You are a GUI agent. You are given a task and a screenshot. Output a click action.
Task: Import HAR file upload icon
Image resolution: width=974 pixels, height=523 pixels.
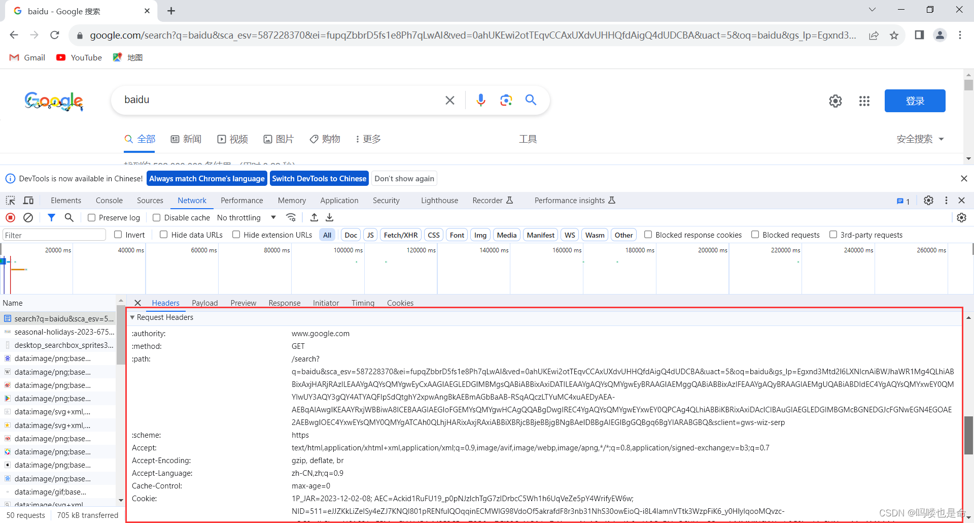click(314, 217)
